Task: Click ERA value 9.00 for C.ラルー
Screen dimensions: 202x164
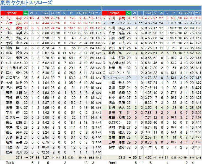Action: (45, 118)
